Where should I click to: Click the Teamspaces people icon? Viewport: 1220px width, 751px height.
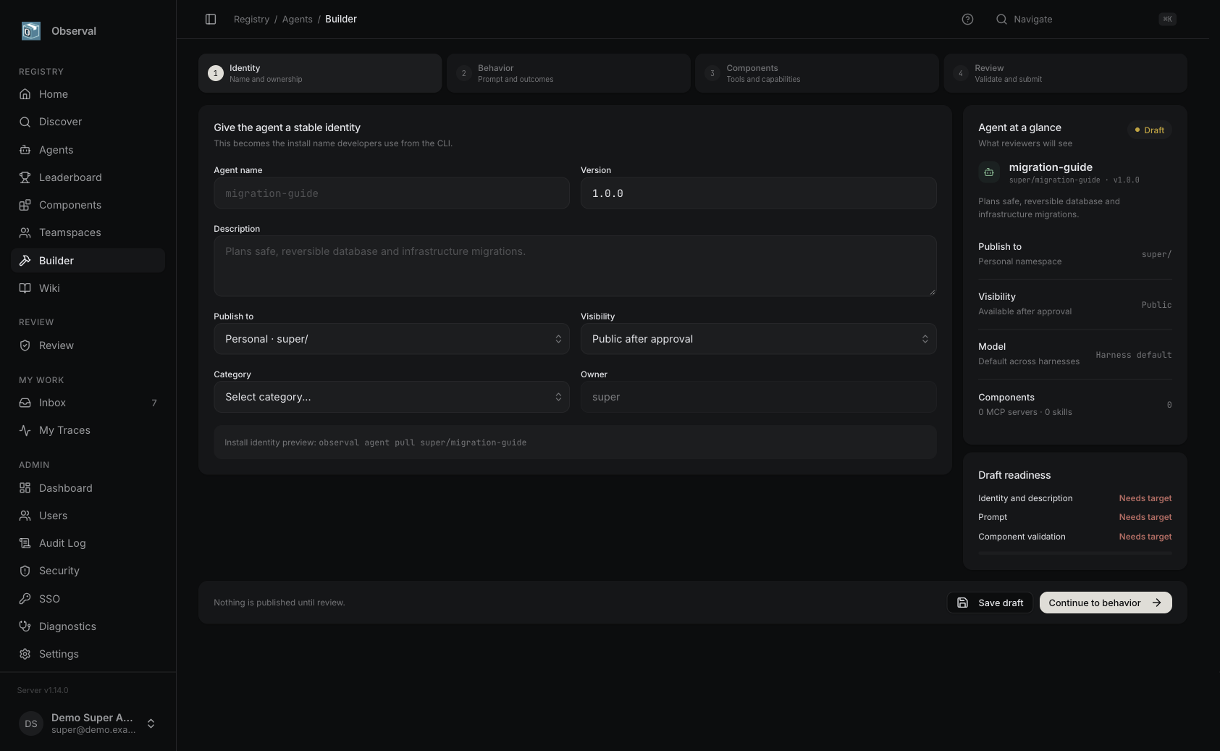pyautogui.click(x=25, y=232)
